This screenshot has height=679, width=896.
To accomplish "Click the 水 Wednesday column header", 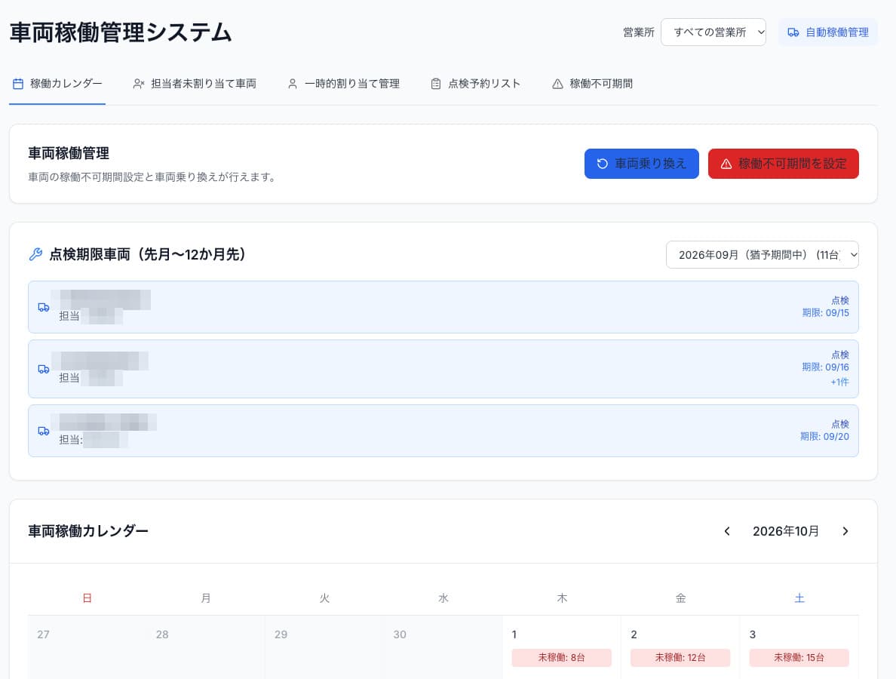I will coord(443,598).
